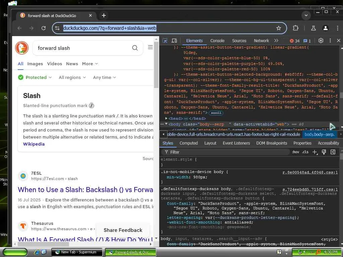Open the Event Listeners tab
Screen dimensions: 343x257
tap(236, 143)
